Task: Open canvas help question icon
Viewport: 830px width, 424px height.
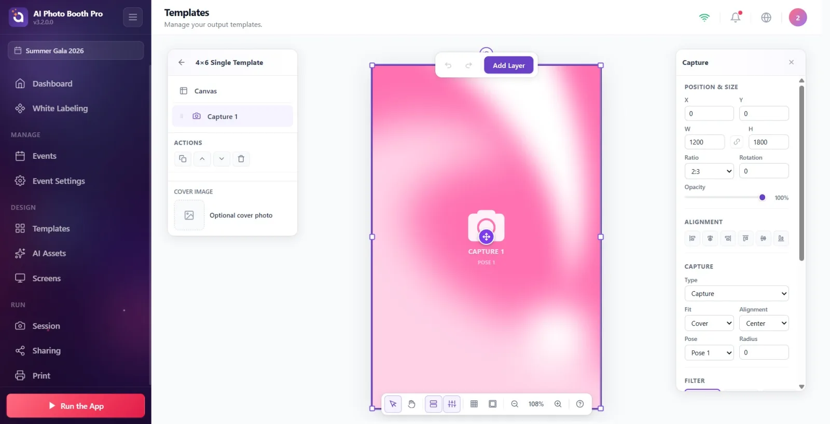Action: coord(580,404)
